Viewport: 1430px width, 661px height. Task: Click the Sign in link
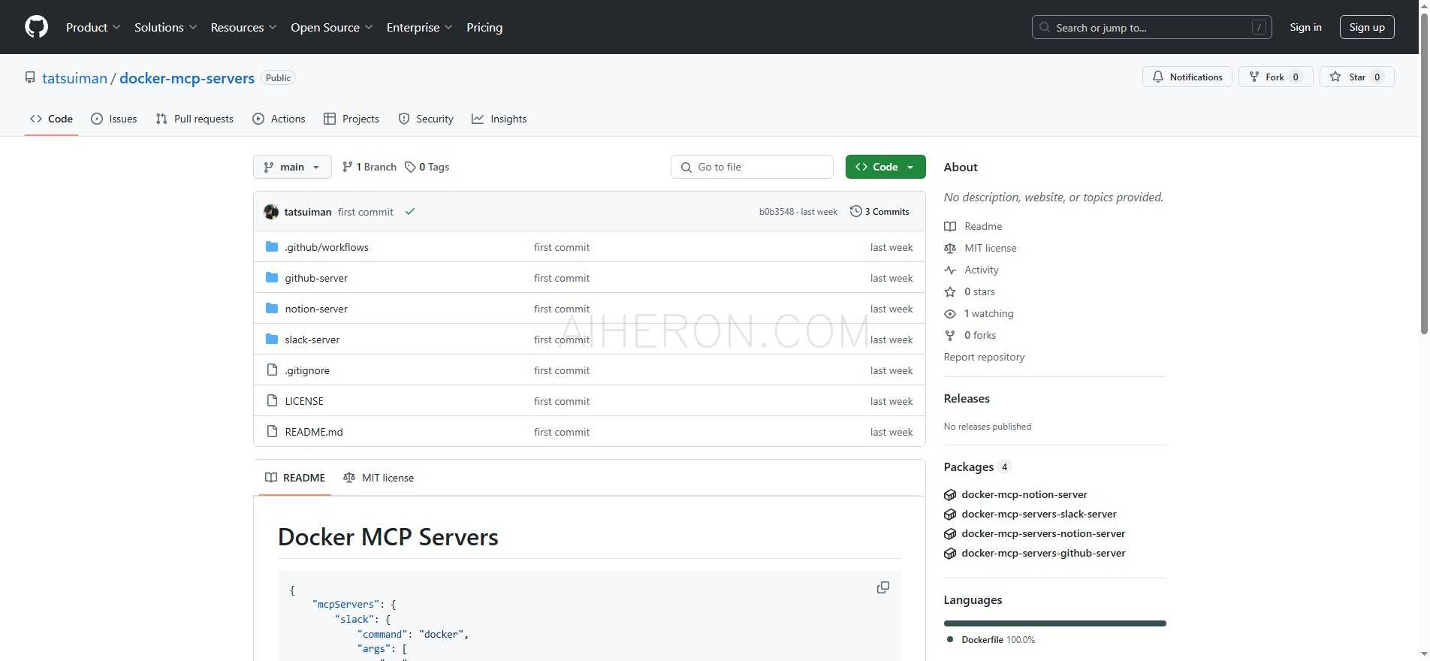tap(1305, 27)
